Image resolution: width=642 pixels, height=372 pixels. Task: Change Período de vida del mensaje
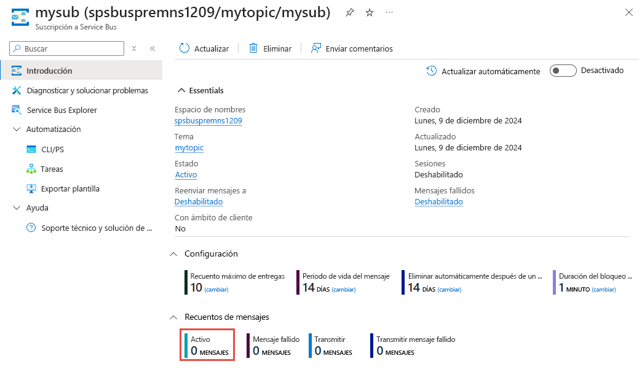click(344, 289)
